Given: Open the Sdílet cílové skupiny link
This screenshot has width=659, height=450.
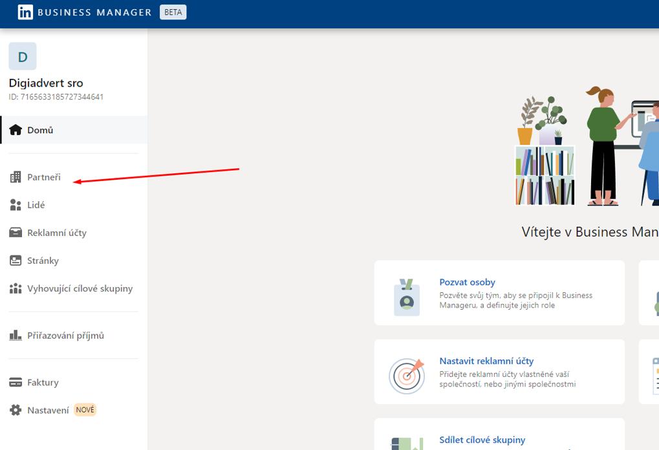Looking at the screenshot, I should 482,439.
